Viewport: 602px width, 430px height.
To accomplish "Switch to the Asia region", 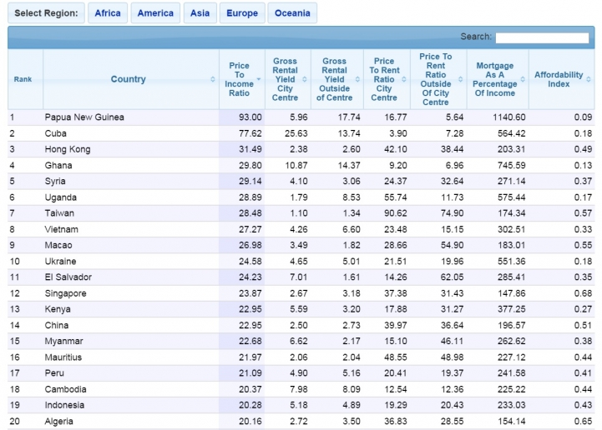I will coord(200,13).
